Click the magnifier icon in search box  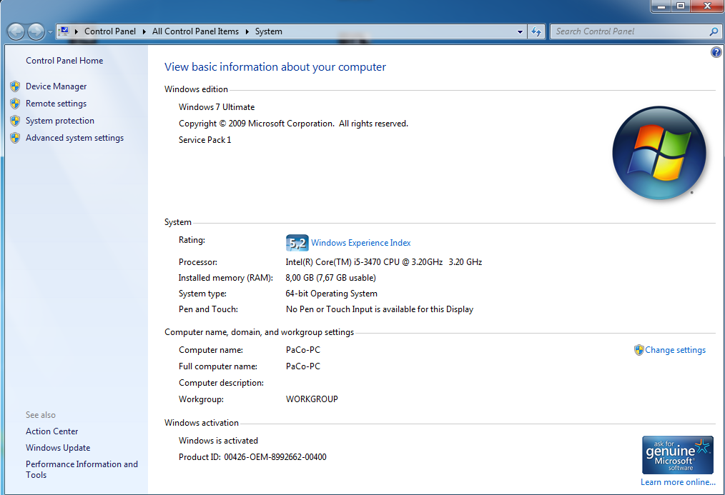(x=713, y=31)
